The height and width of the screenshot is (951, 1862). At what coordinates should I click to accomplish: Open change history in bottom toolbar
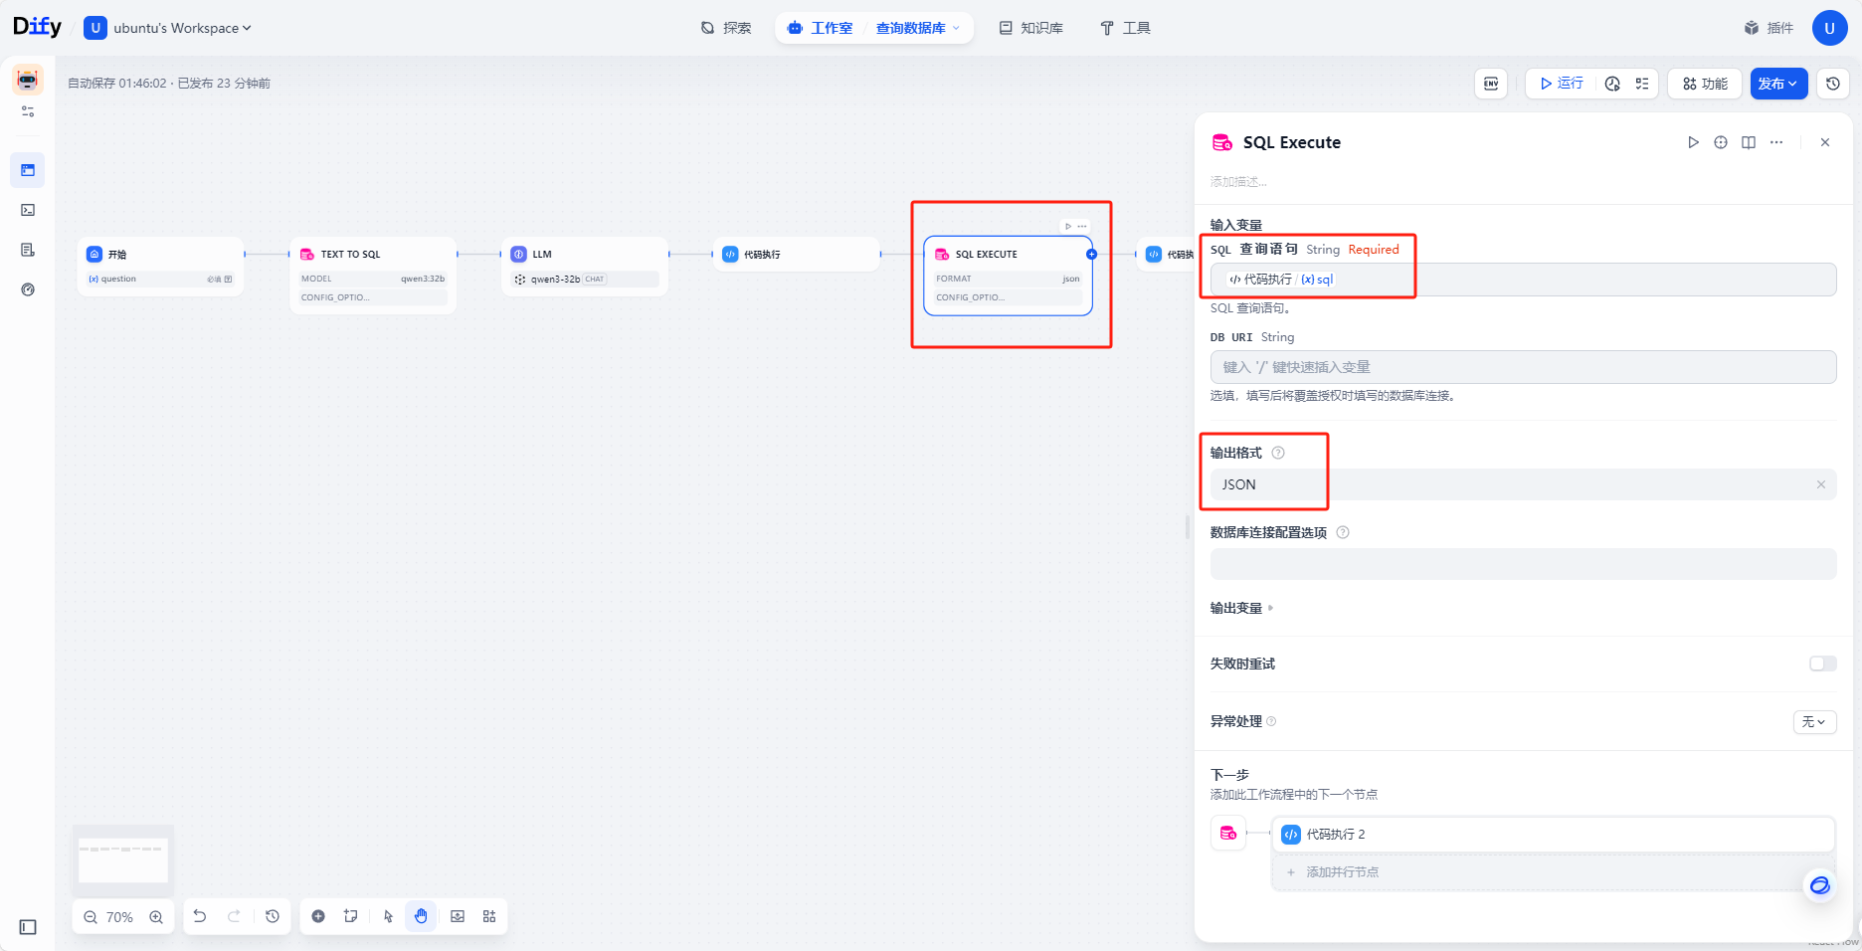click(x=273, y=916)
